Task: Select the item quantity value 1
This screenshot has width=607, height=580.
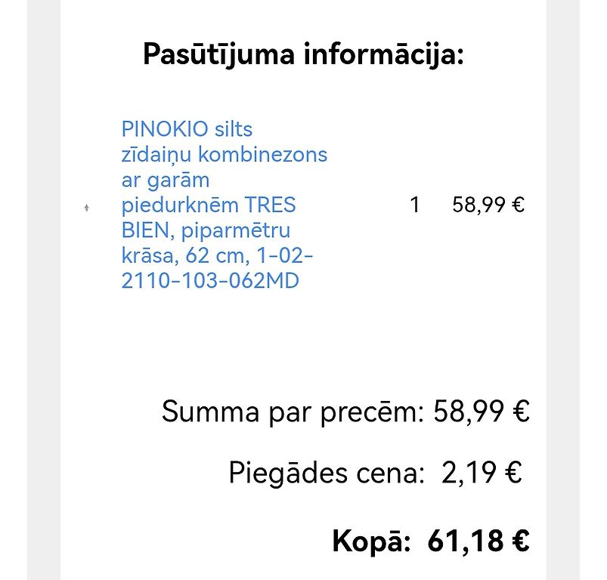Action: [414, 205]
